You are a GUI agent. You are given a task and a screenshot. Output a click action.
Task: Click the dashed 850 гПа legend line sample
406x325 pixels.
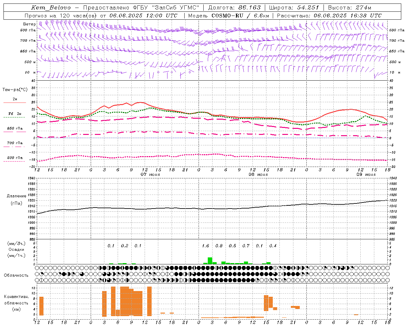pos(14,132)
